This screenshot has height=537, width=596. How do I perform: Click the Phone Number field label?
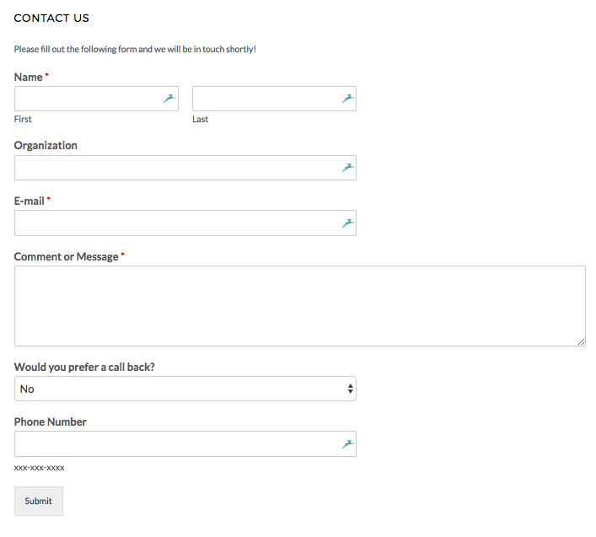click(51, 422)
